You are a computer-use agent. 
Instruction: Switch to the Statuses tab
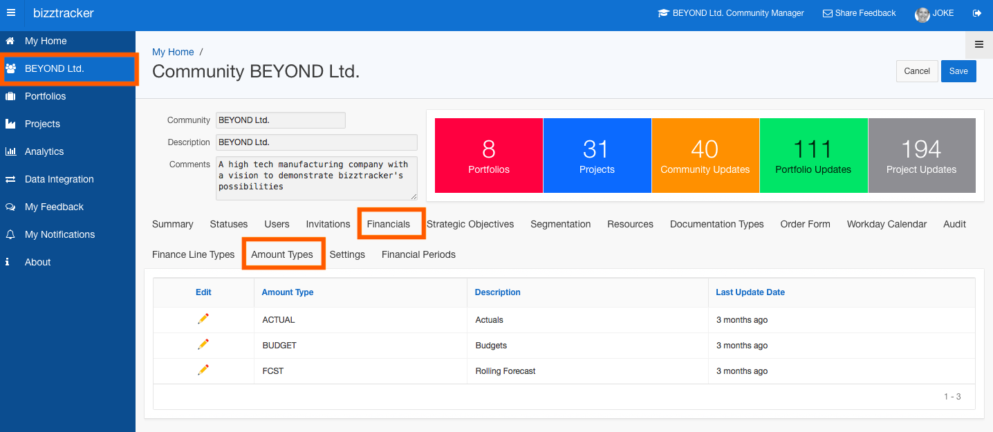[229, 224]
